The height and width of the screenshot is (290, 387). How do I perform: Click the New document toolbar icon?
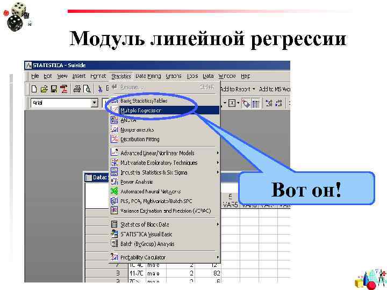point(34,89)
